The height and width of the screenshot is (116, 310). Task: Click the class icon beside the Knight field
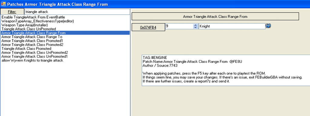(x=268, y=26)
